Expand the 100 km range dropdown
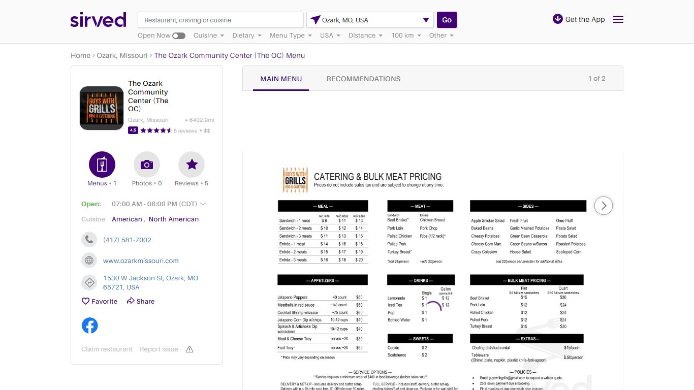This screenshot has height=390, width=694. pyautogui.click(x=406, y=36)
